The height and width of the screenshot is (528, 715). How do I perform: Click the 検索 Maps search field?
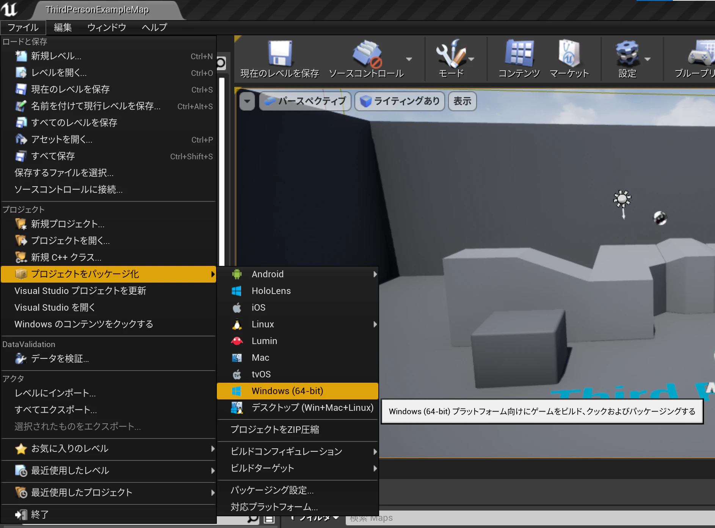pyautogui.click(x=530, y=518)
